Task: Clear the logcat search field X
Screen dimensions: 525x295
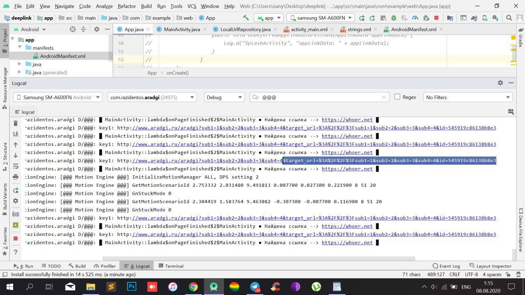Action: 384,97
